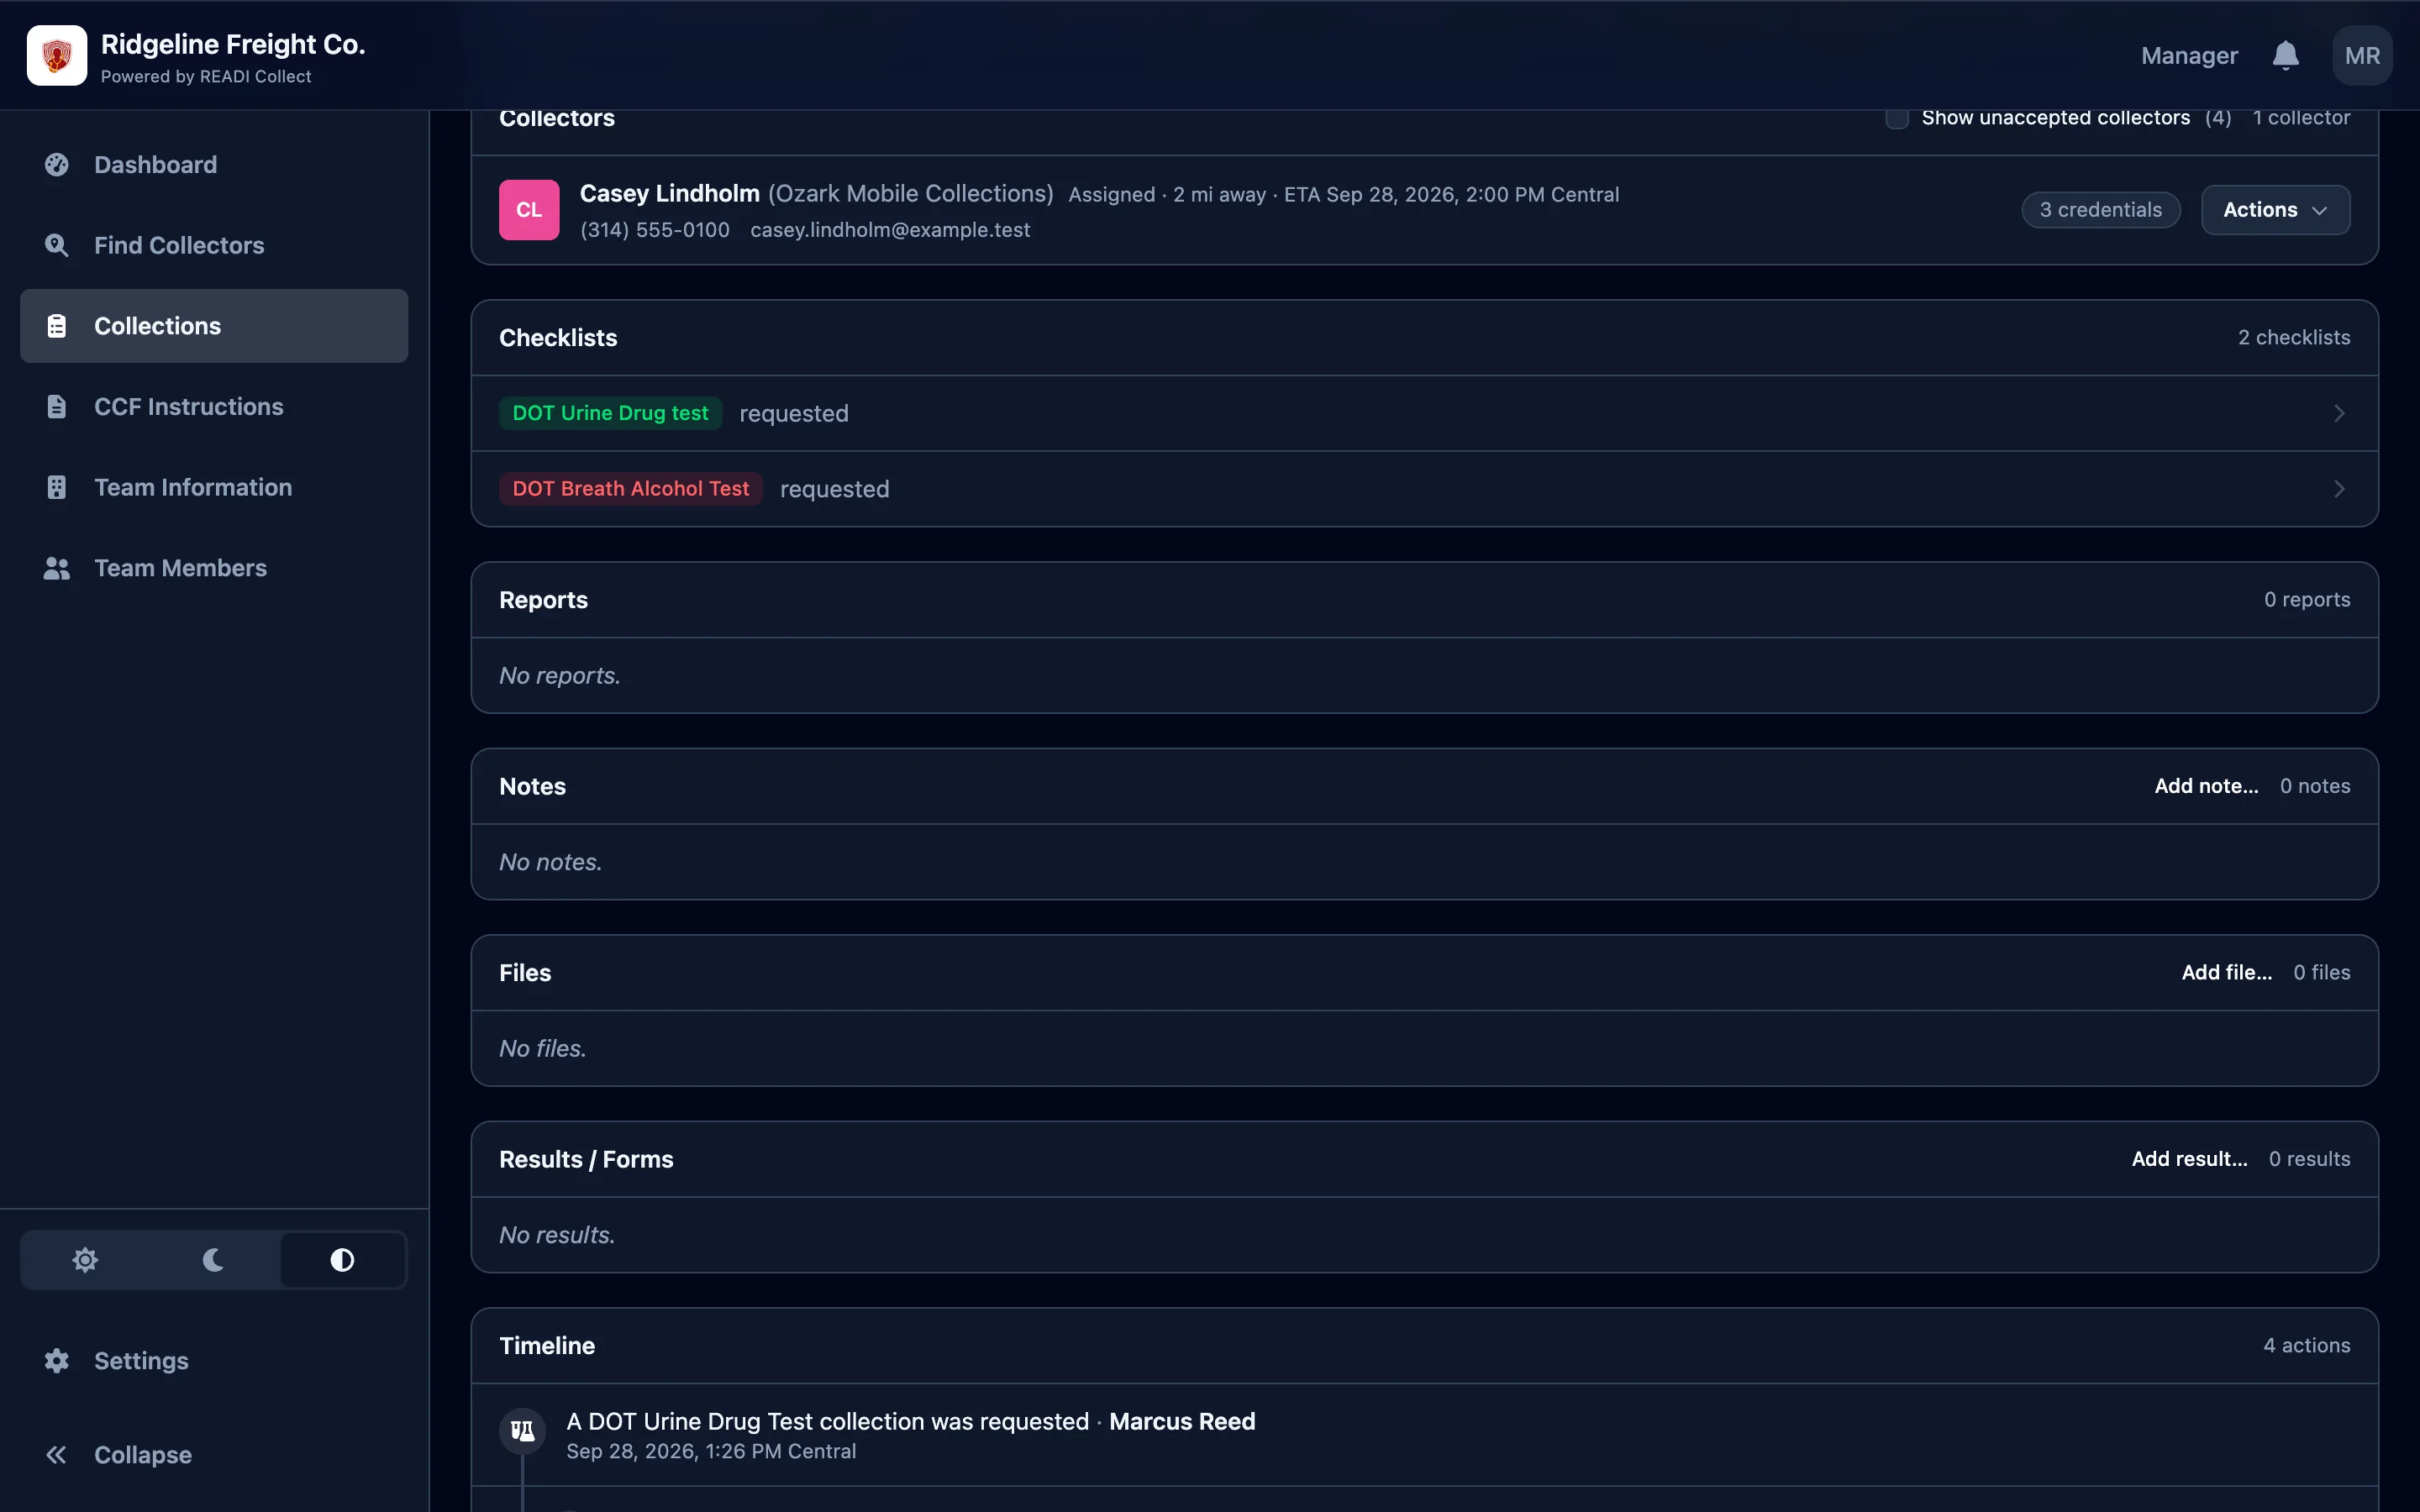The width and height of the screenshot is (2420, 1512).
Task: Expand the DOT Urine Drug test chevron
Action: 2339,413
